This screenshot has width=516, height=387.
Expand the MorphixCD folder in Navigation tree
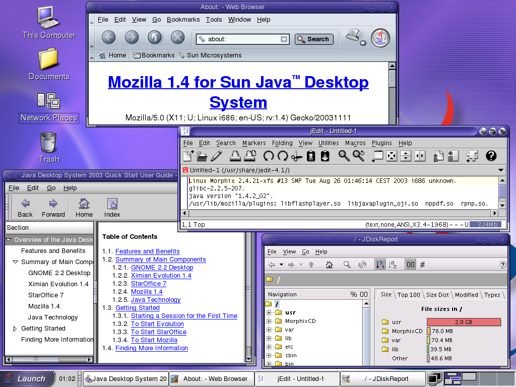269,321
